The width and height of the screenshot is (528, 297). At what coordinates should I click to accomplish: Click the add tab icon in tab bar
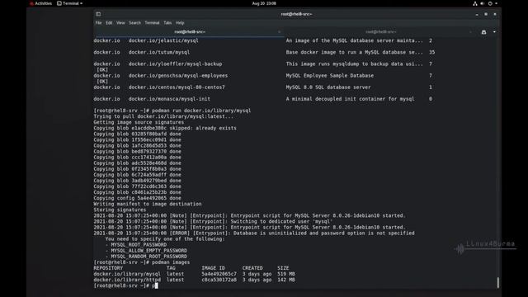click(x=483, y=32)
